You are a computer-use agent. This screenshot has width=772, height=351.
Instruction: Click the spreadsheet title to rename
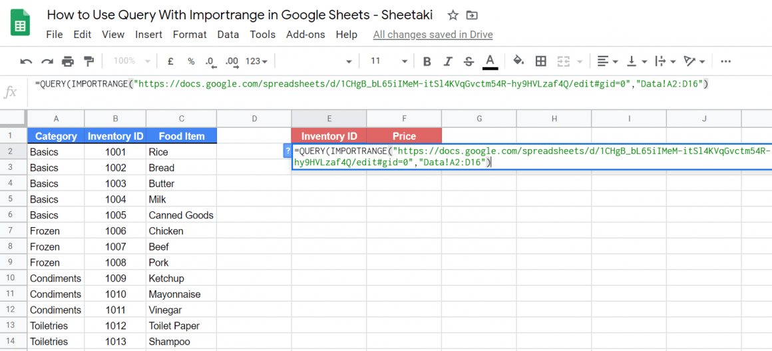tap(240, 15)
